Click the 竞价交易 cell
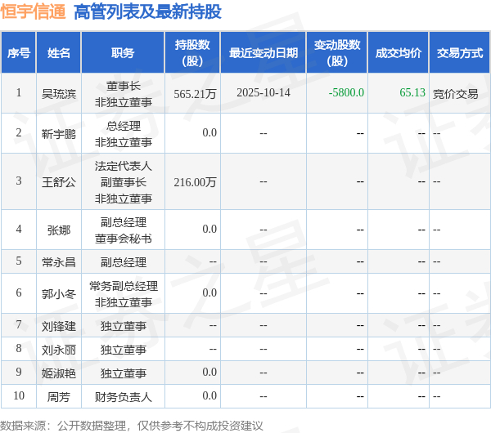Image resolution: width=491 pixels, height=433 pixels. pos(455,93)
